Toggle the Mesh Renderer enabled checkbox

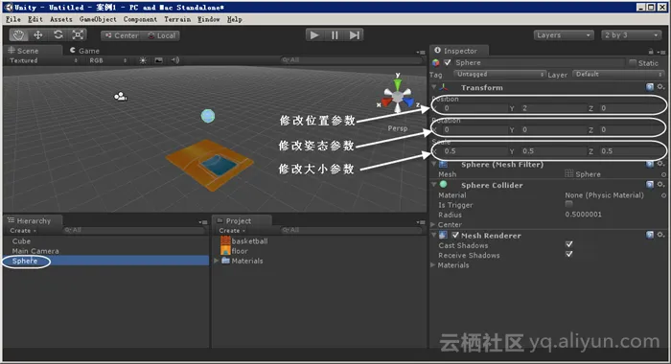[455, 235]
